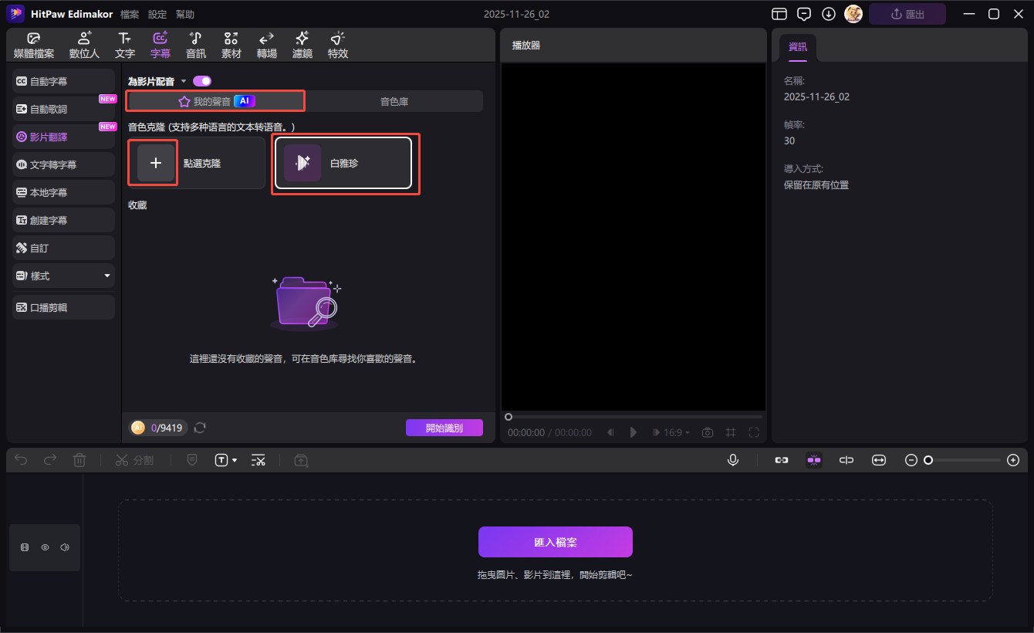Open the 檔案 file menu
This screenshot has width=1034, height=633.
[x=130, y=15]
